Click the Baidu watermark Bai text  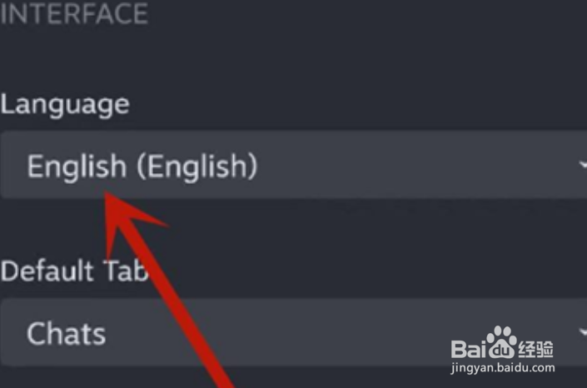[470, 349]
